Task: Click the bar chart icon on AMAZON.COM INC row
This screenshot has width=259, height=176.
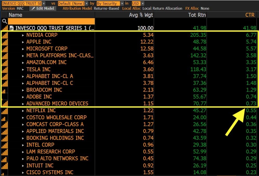Action: click(x=5, y=62)
